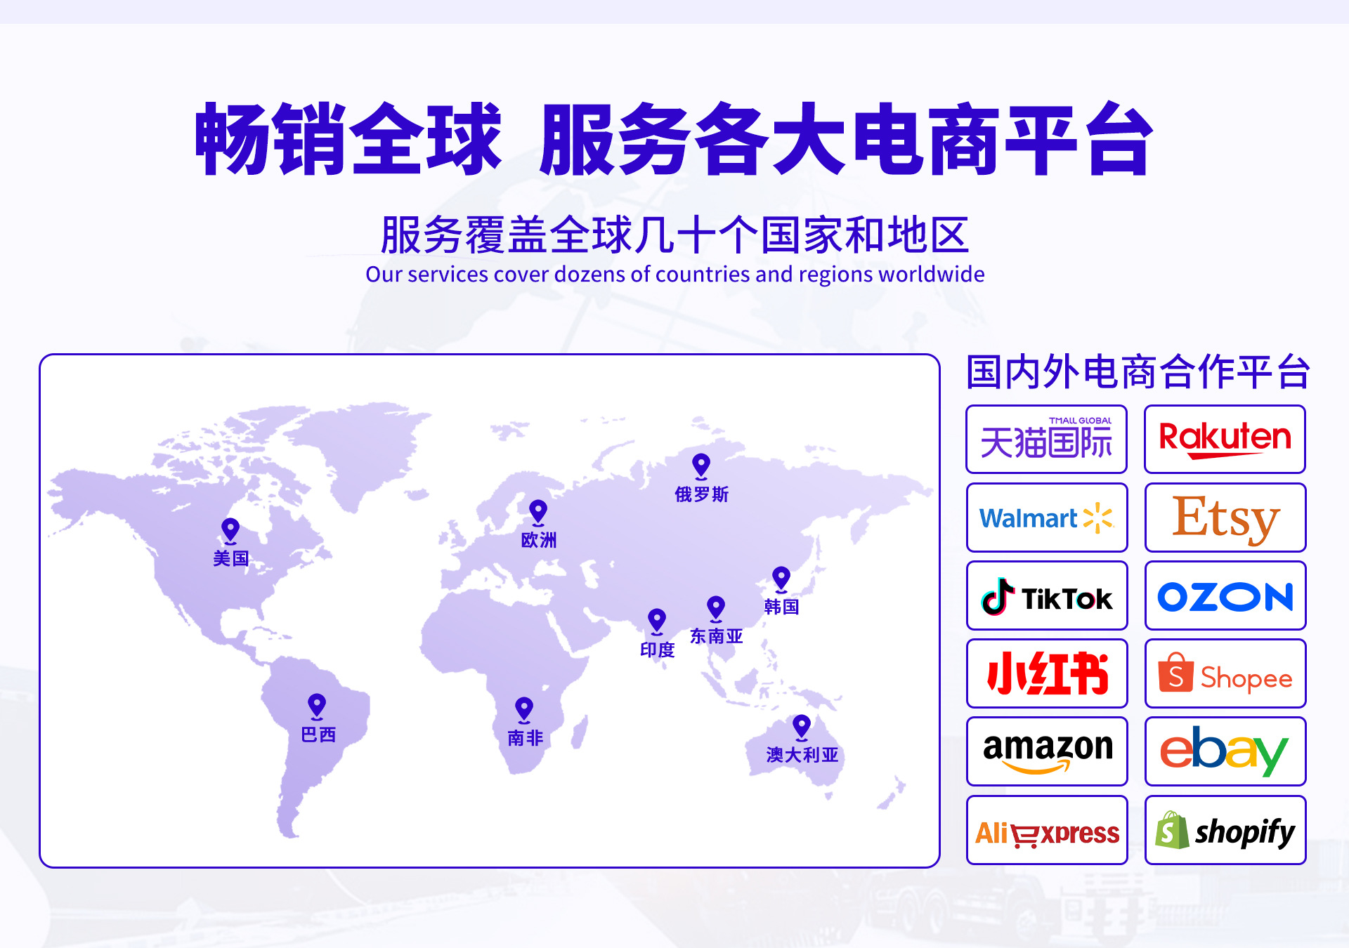Click the TikTok logo tile
The height and width of the screenshot is (948, 1349).
pyautogui.click(x=1046, y=595)
